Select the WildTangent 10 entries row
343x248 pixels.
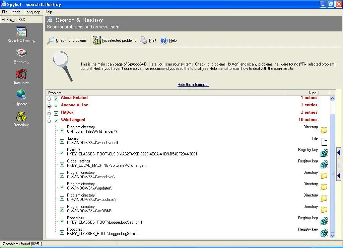188,120
